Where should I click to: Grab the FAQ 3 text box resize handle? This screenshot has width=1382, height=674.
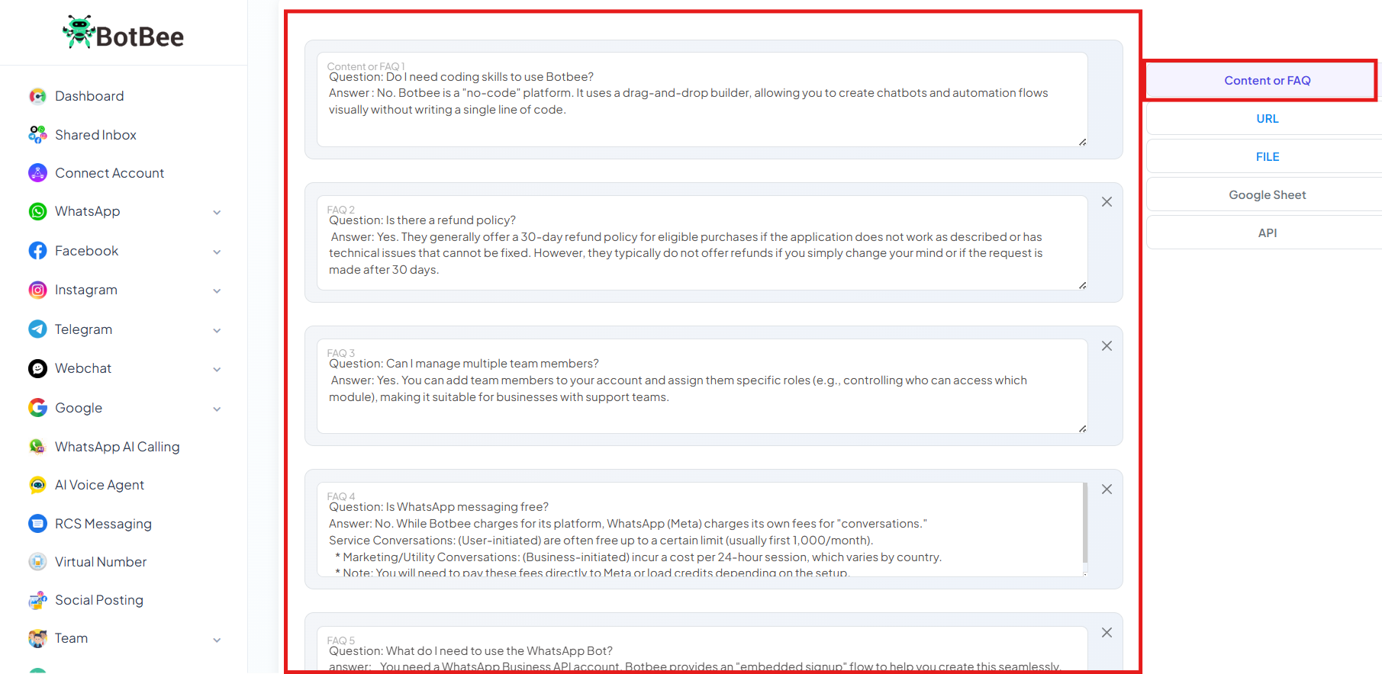pos(1082,428)
